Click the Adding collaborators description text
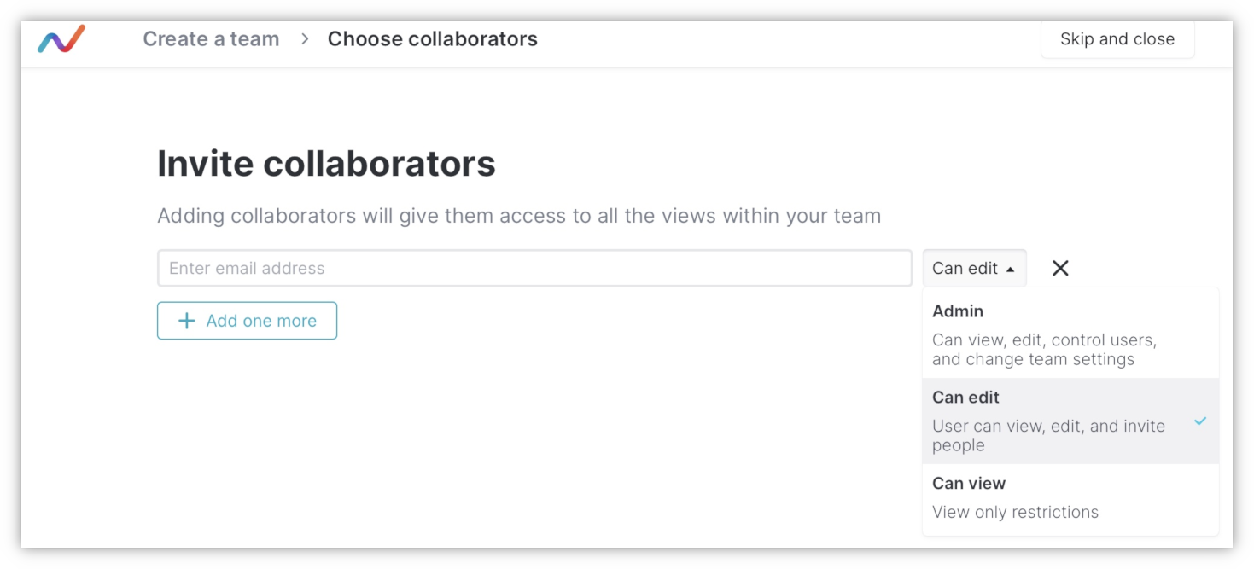 [518, 216]
